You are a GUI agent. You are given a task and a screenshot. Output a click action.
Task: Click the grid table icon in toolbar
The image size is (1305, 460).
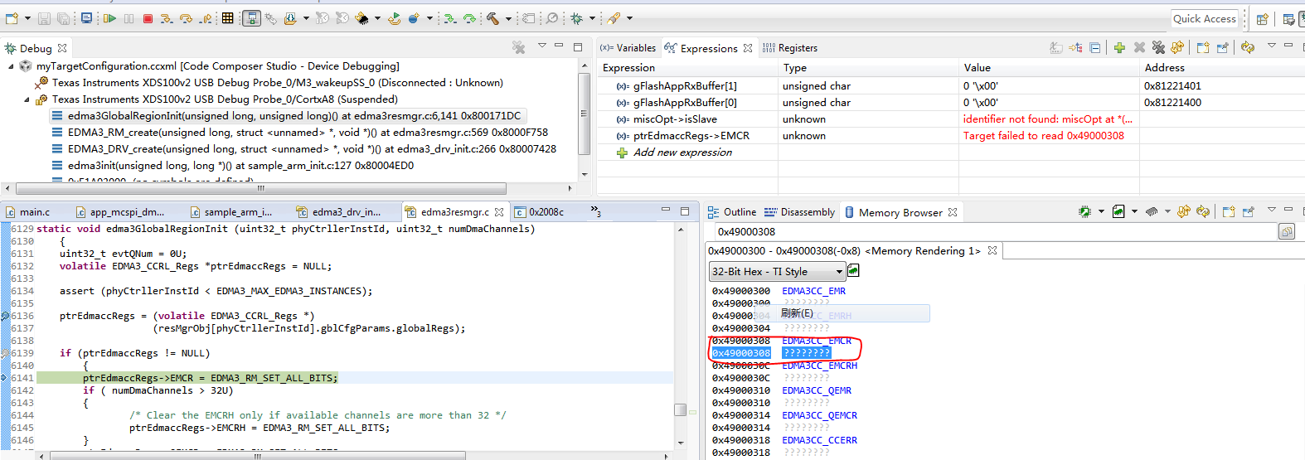click(x=227, y=18)
